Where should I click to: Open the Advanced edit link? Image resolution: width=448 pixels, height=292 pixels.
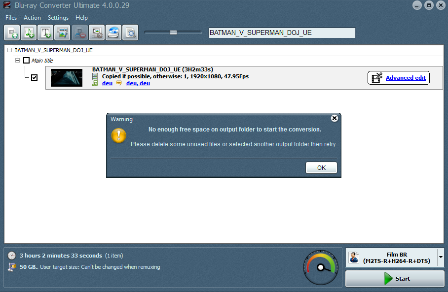[x=406, y=78]
